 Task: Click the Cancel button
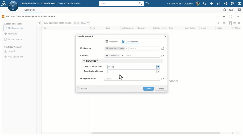(x=160, y=89)
